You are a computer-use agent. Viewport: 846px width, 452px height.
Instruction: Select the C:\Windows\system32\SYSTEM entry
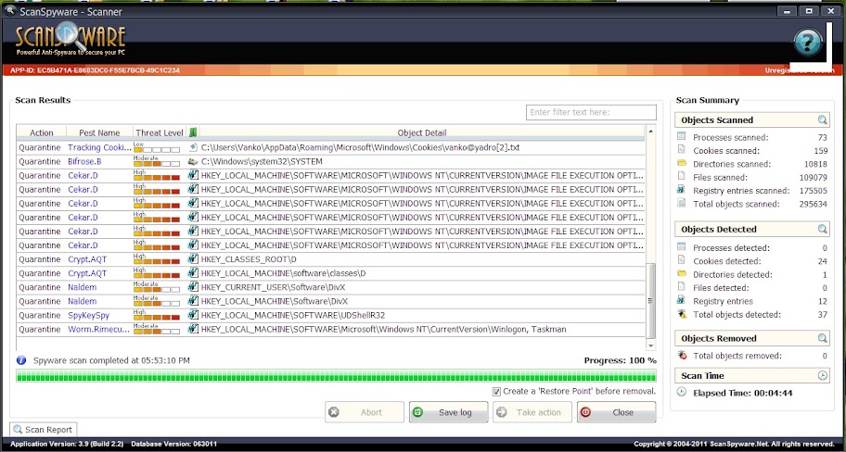262,161
